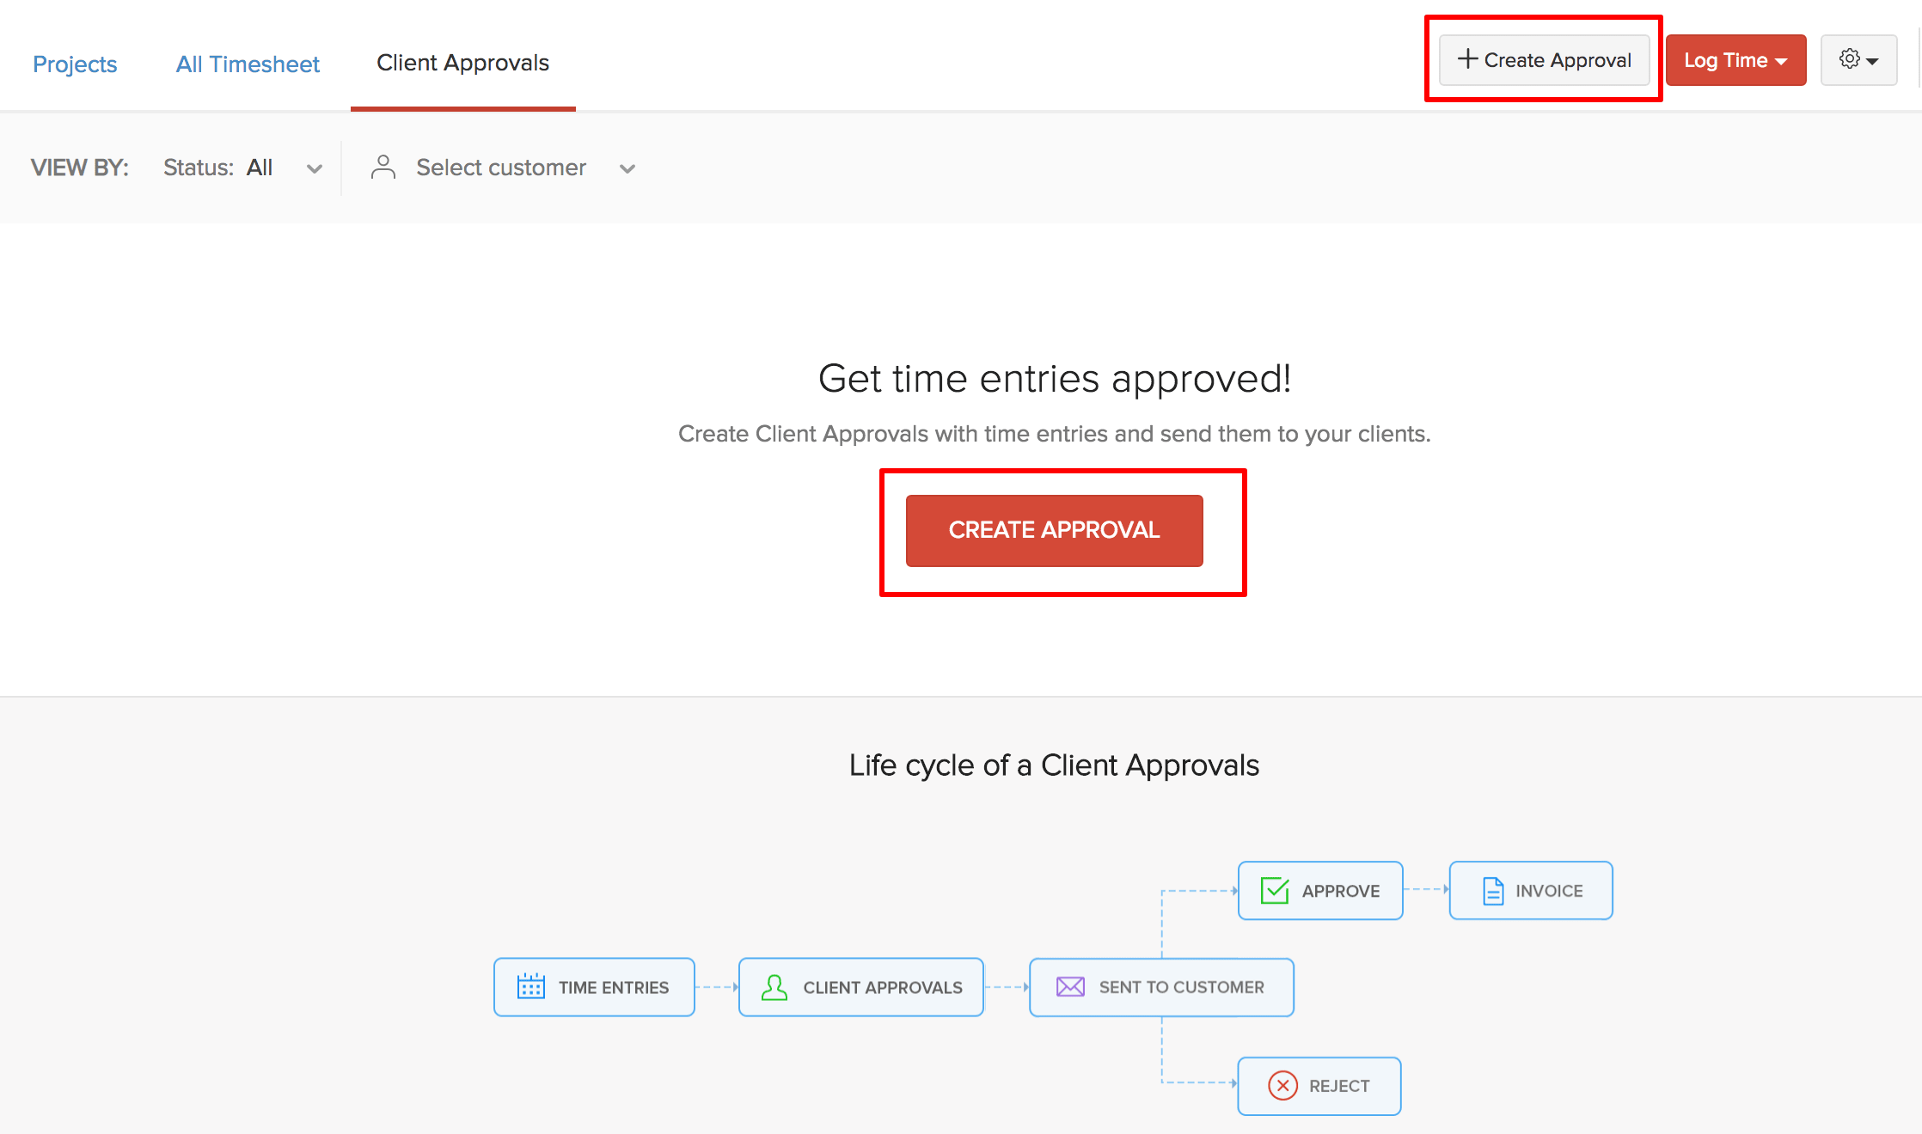Click the Invoice document icon
Screen dimensions: 1922x1134
[1493, 891]
